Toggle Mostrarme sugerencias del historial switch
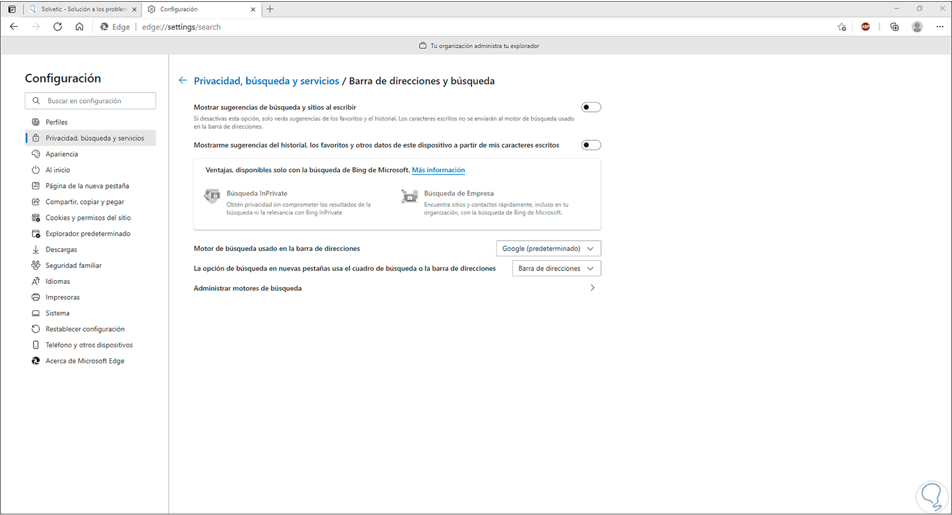The height and width of the screenshot is (515, 952). pos(591,145)
